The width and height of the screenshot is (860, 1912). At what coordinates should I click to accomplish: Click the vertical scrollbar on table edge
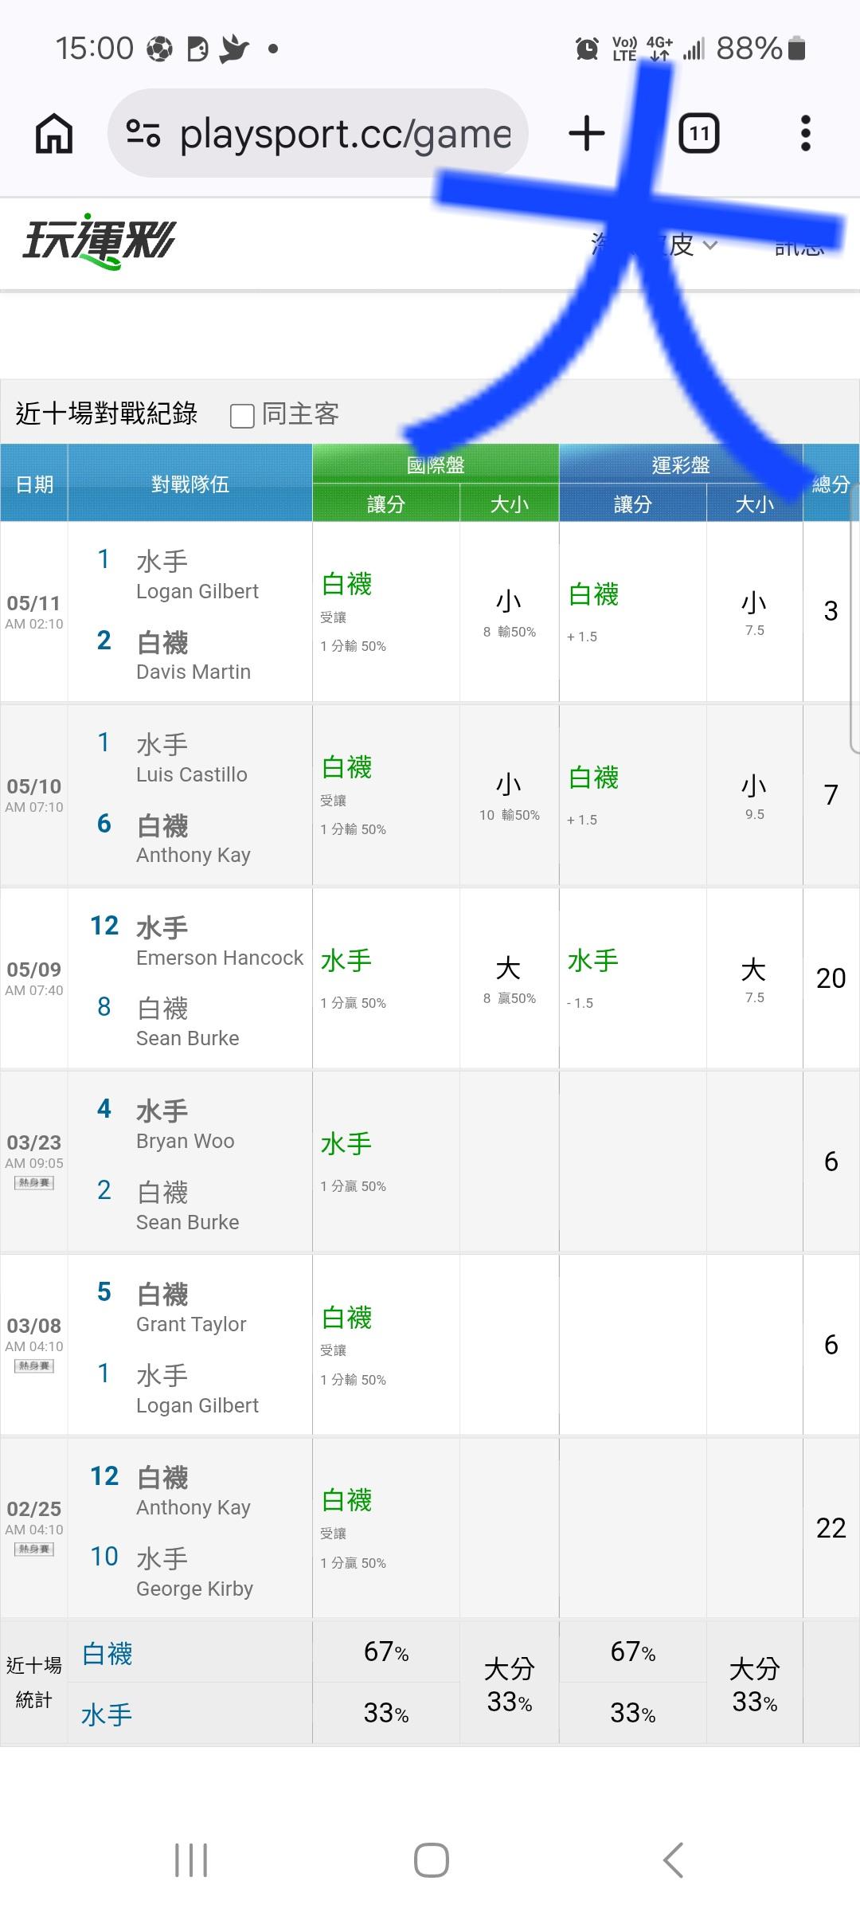854,619
